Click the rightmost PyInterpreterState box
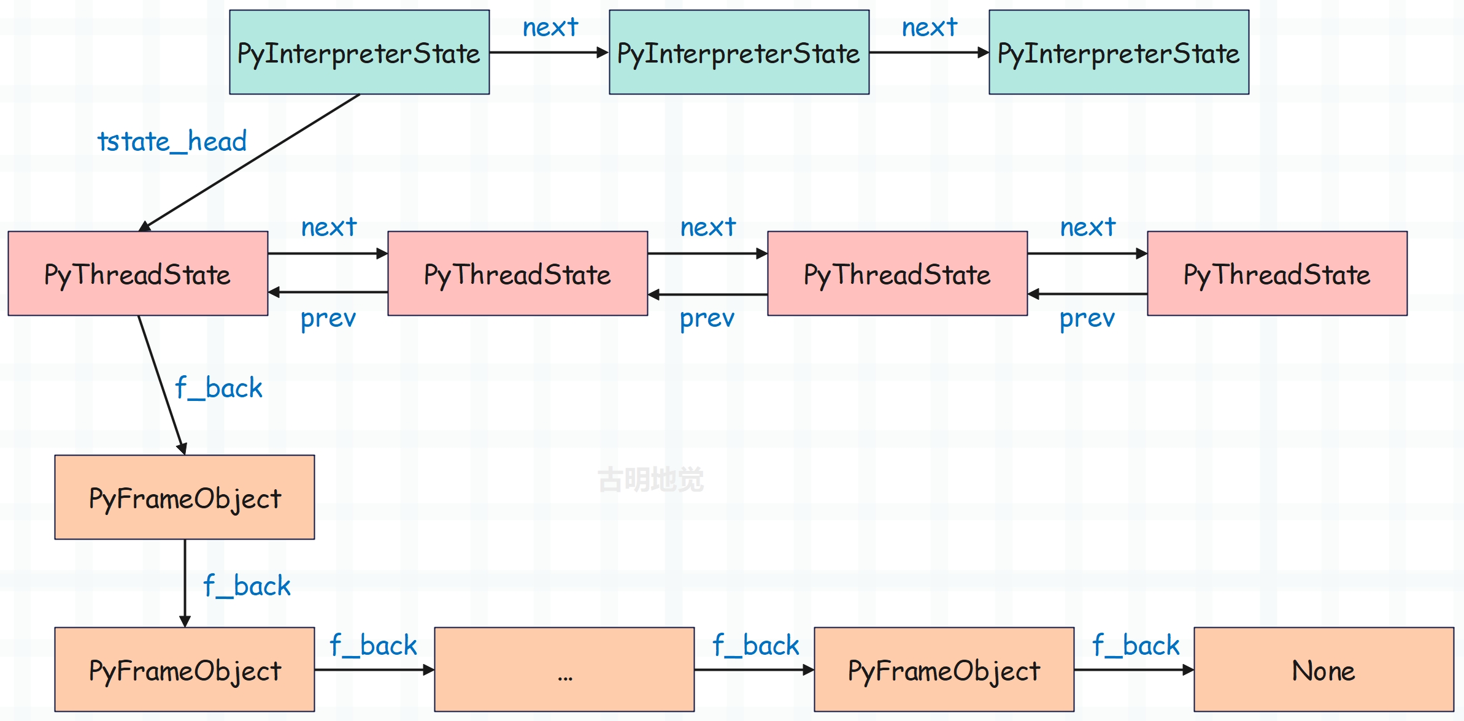The height and width of the screenshot is (721, 1464). [1119, 52]
